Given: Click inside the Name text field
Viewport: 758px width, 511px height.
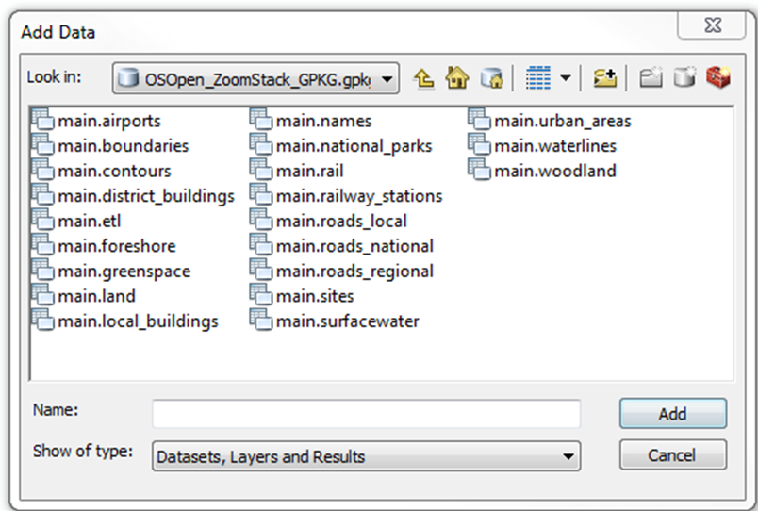Looking at the screenshot, I should pyautogui.click(x=367, y=414).
